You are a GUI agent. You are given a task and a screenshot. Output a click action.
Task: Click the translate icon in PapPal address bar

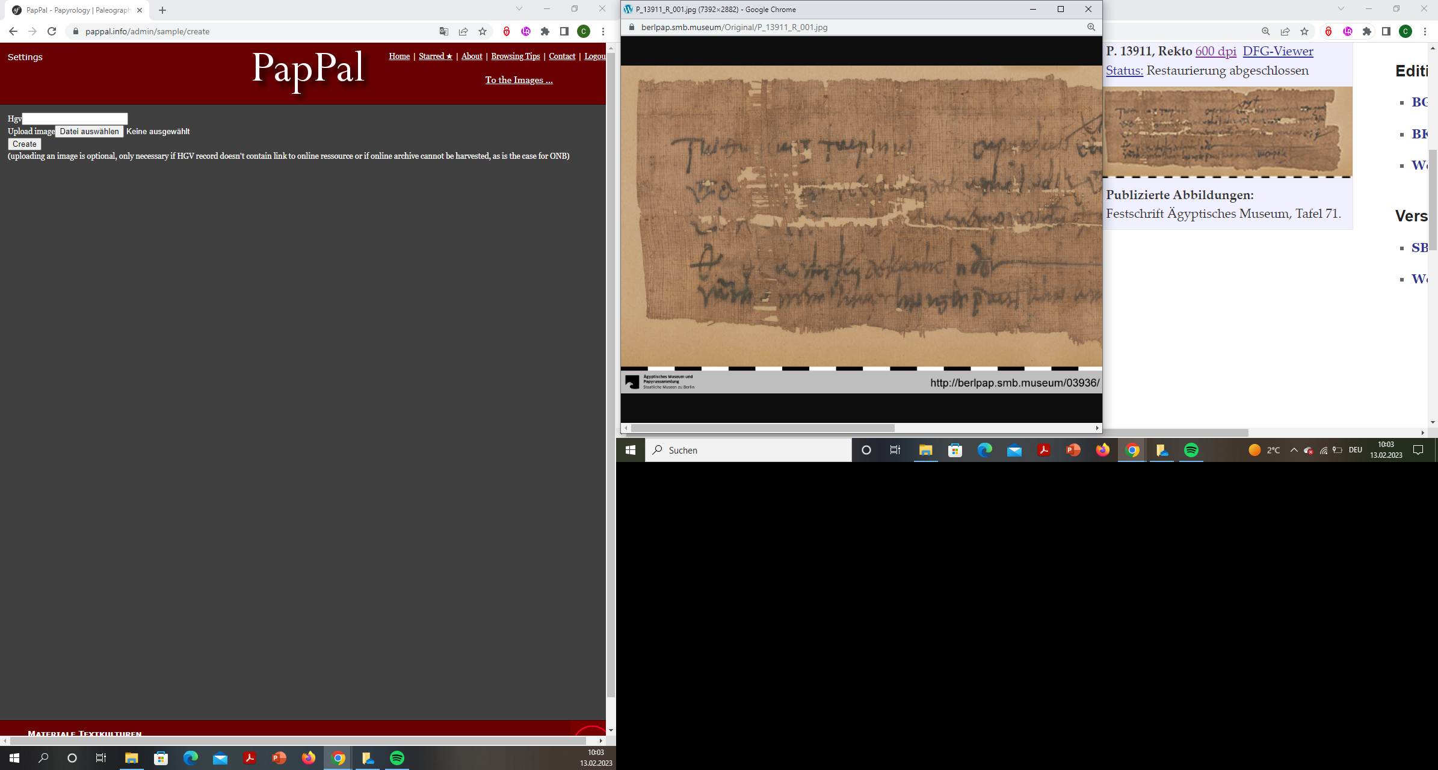coord(444,31)
